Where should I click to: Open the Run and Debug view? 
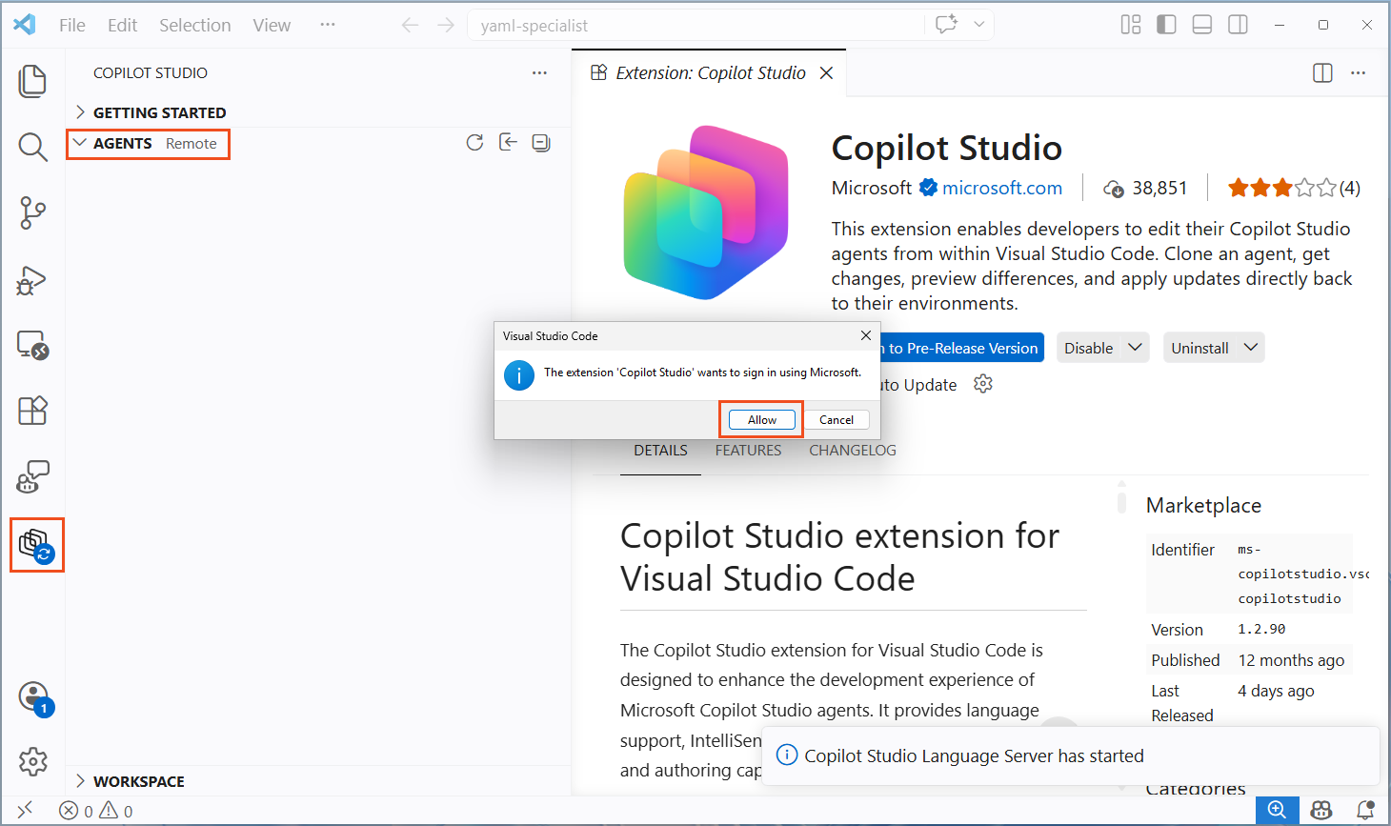[32, 280]
